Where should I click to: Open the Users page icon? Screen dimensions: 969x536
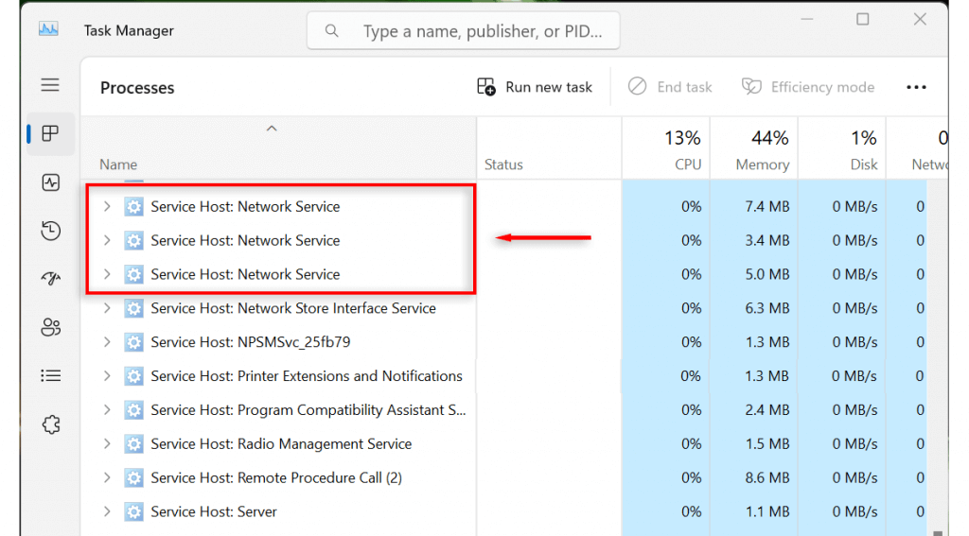point(50,327)
